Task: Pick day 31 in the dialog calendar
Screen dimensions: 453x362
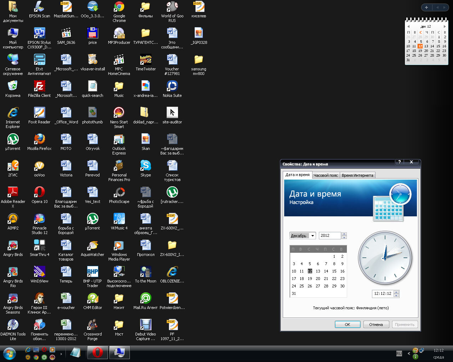Action: coord(294,293)
